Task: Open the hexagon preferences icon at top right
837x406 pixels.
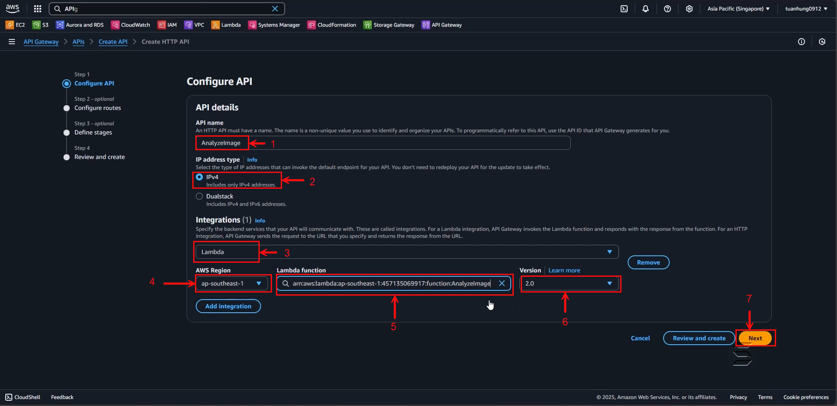Action: (822, 42)
